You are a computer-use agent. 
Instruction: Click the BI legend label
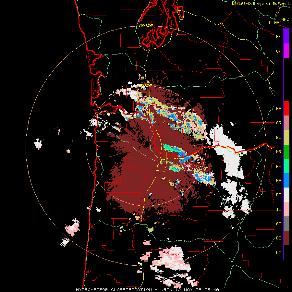coord(278,238)
